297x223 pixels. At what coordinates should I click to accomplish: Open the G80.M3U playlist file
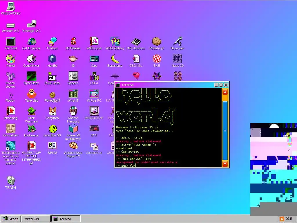136,61
